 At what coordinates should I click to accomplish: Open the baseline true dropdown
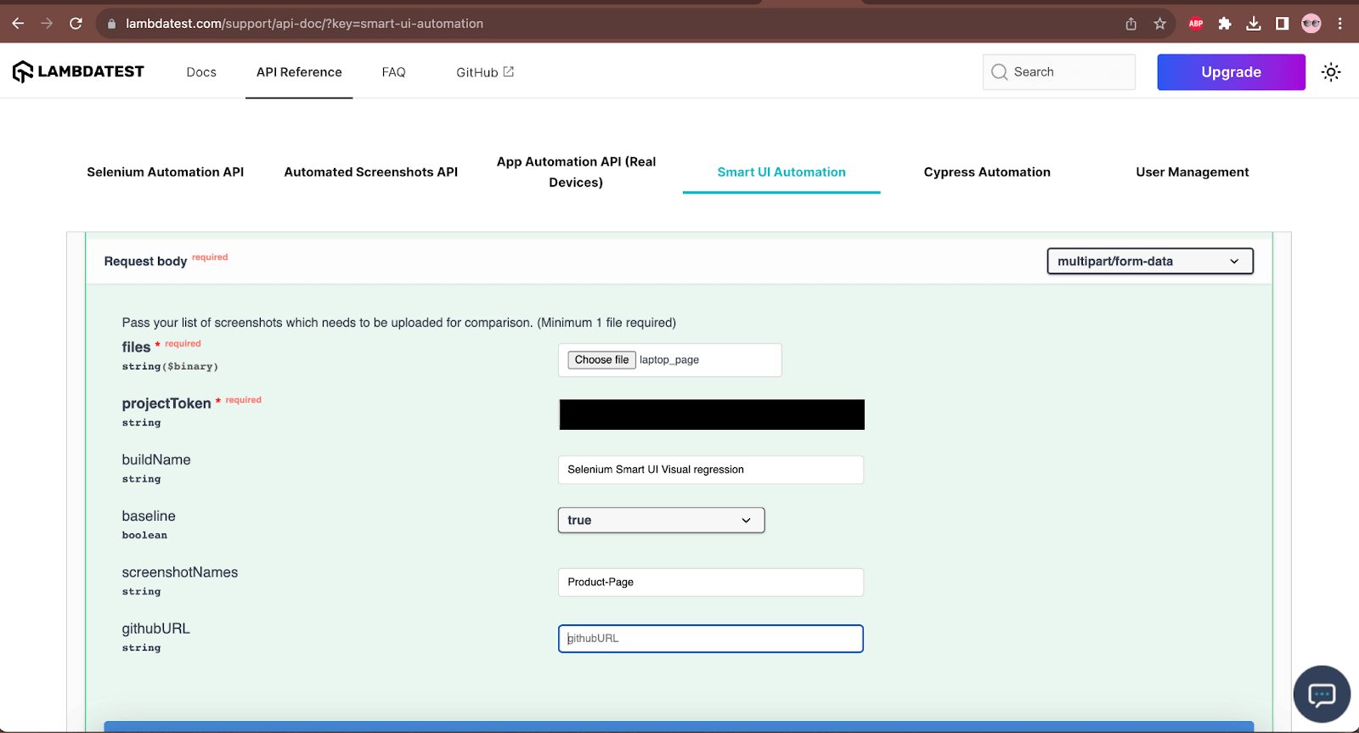[661, 521]
